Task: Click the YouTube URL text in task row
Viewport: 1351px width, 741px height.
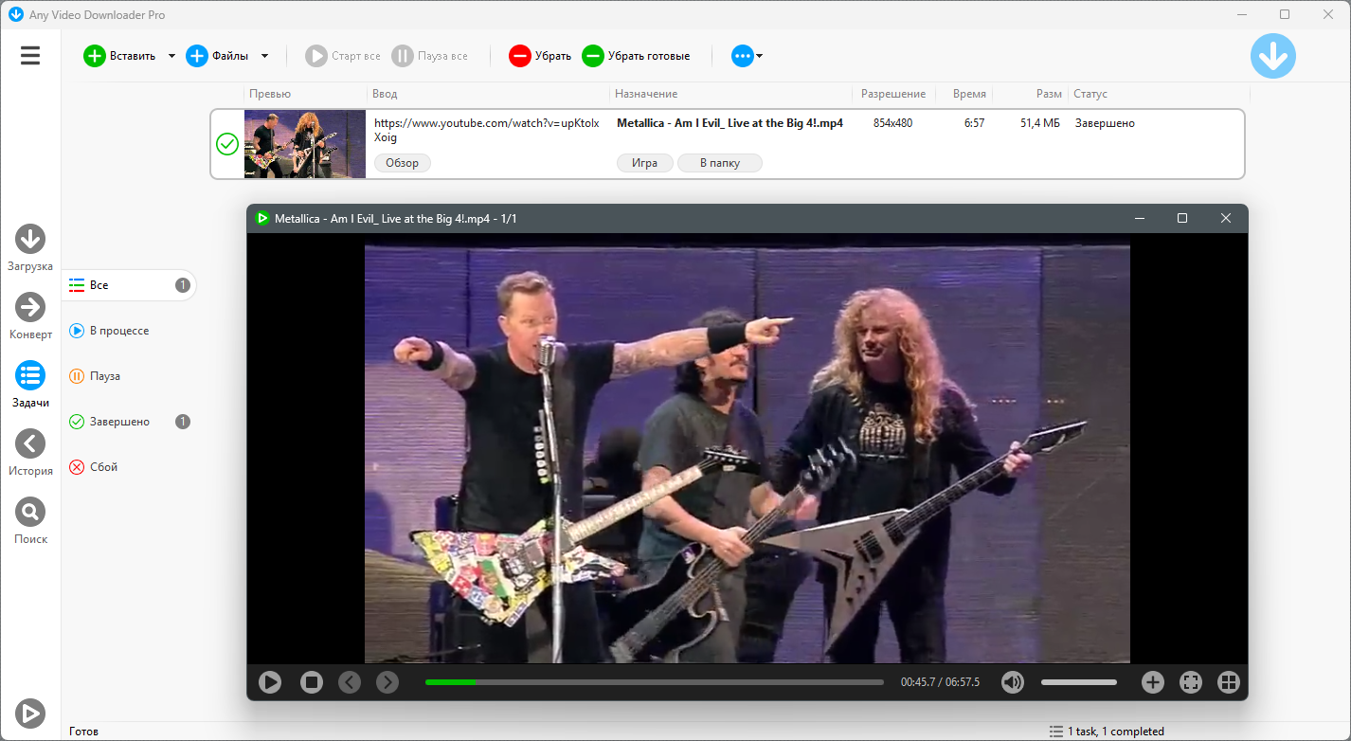Action: tap(487, 130)
